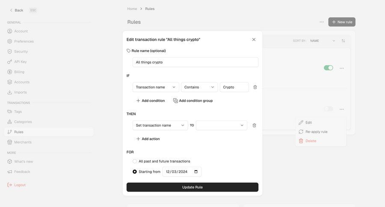Click the API Key key icon

click(x=9, y=62)
